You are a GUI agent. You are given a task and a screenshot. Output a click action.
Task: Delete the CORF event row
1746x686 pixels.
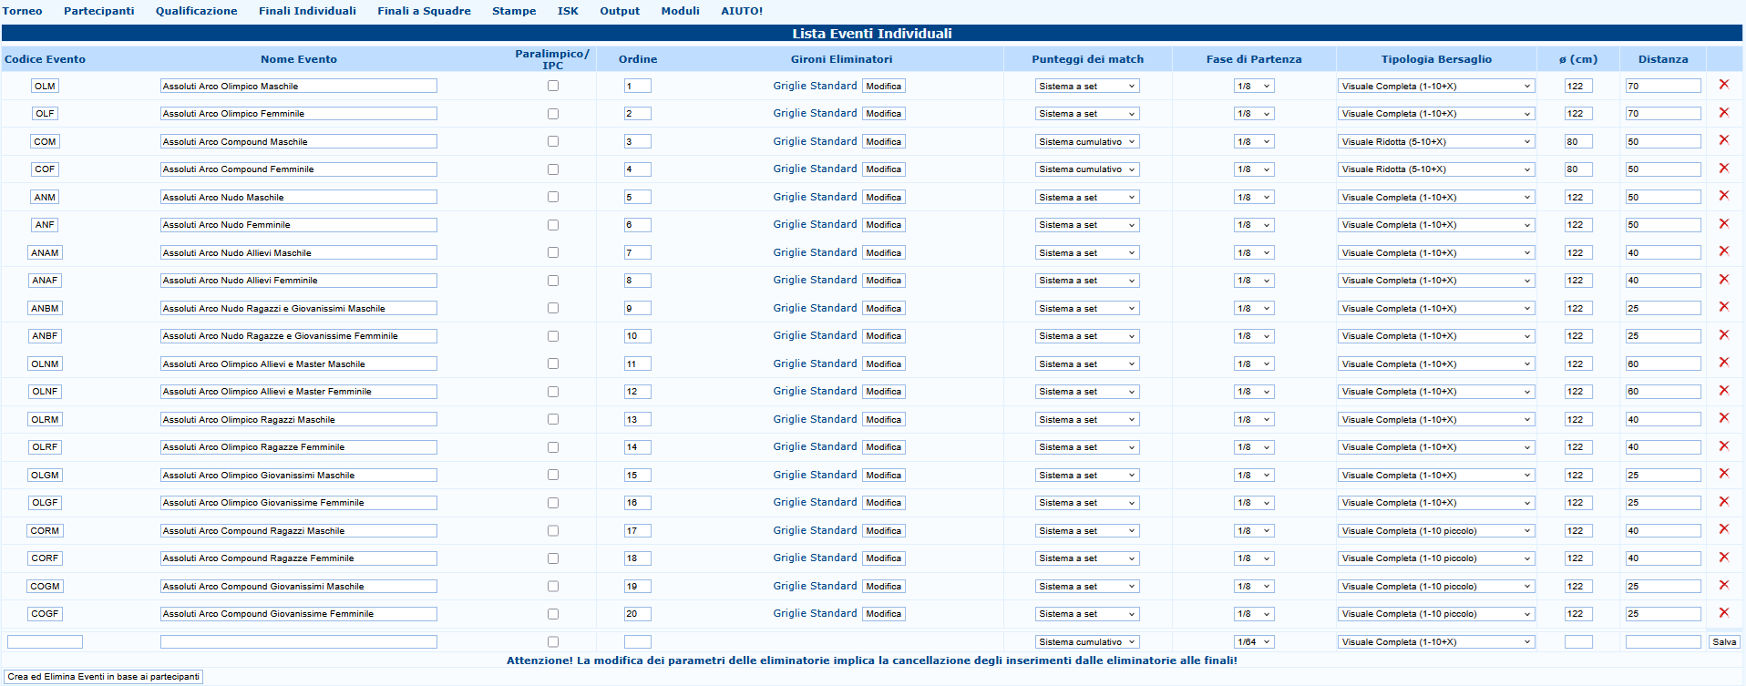1723,558
